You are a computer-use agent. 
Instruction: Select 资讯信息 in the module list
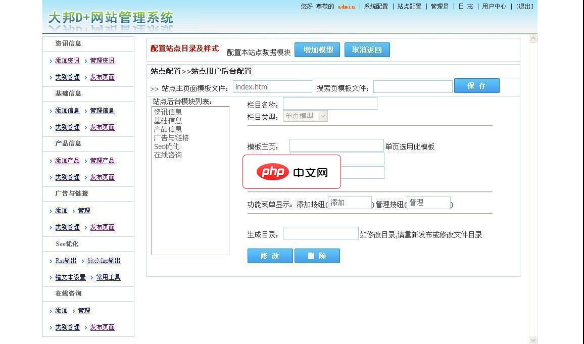coord(168,112)
